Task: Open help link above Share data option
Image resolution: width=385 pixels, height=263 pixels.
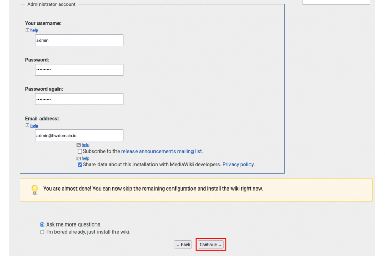Action: click(x=86, y=158)
